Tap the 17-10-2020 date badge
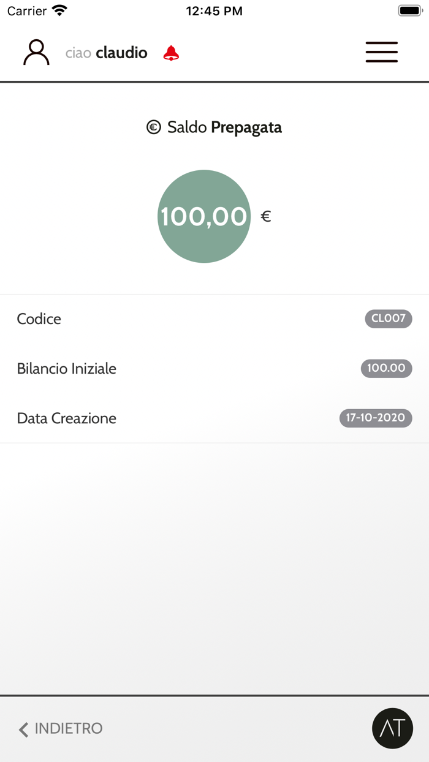Screen dimensions: 429x762 tap(376, 418)
